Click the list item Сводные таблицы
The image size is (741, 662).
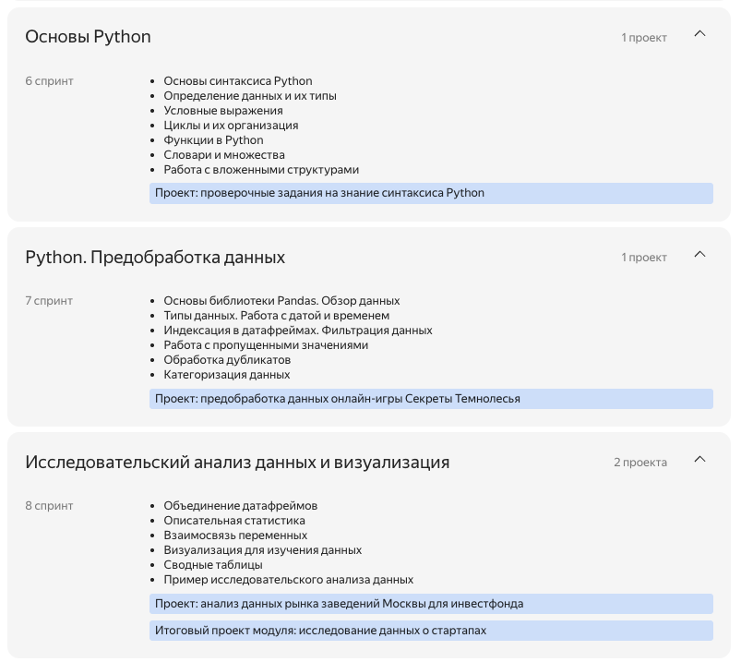(212, 564)
